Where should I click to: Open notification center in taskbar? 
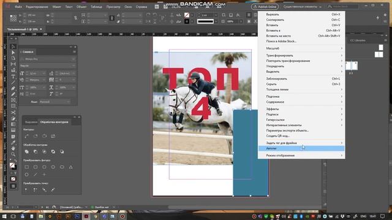382,216
